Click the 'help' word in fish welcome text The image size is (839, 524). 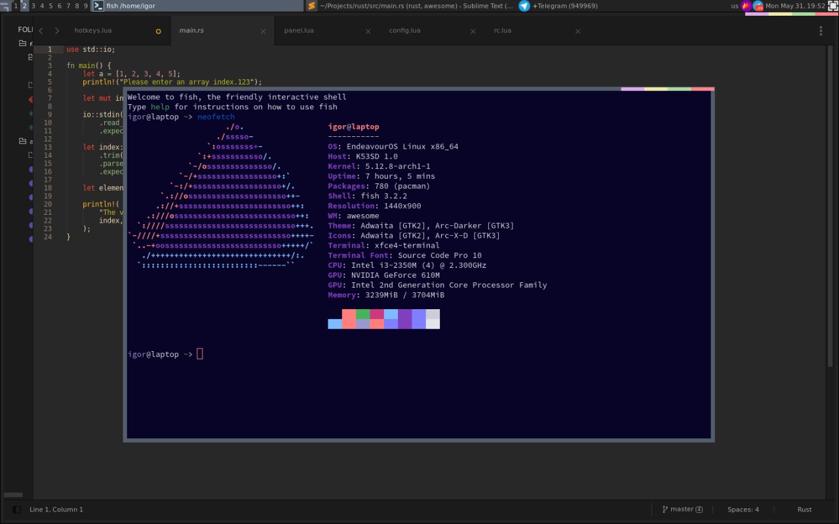[160, 107]
